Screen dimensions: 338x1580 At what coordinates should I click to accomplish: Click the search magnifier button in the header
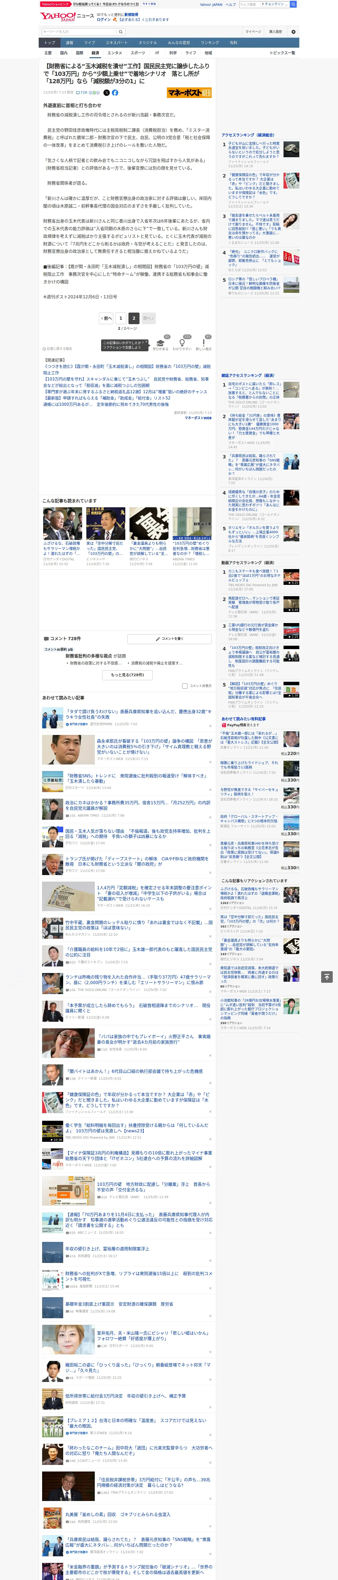click(x=121, y=31)
